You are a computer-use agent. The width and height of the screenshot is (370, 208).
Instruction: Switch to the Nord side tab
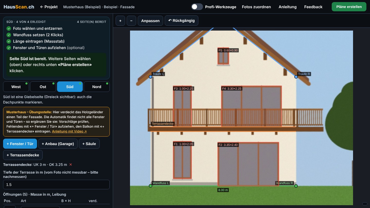click(x=97, y=87)
